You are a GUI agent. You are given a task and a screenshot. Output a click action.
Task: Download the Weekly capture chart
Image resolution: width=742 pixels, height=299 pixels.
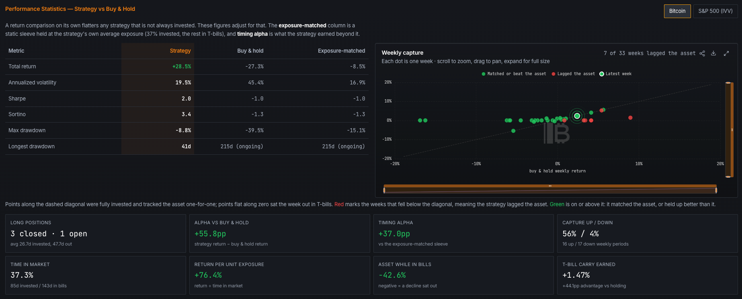[x=713, y=53]
